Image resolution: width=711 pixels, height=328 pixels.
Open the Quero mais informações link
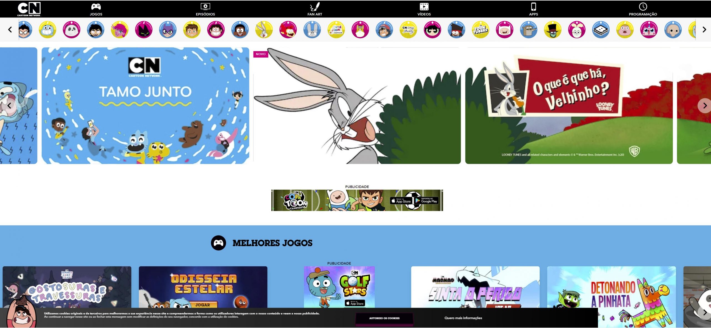pyautogui.click(x=463, y=318)
